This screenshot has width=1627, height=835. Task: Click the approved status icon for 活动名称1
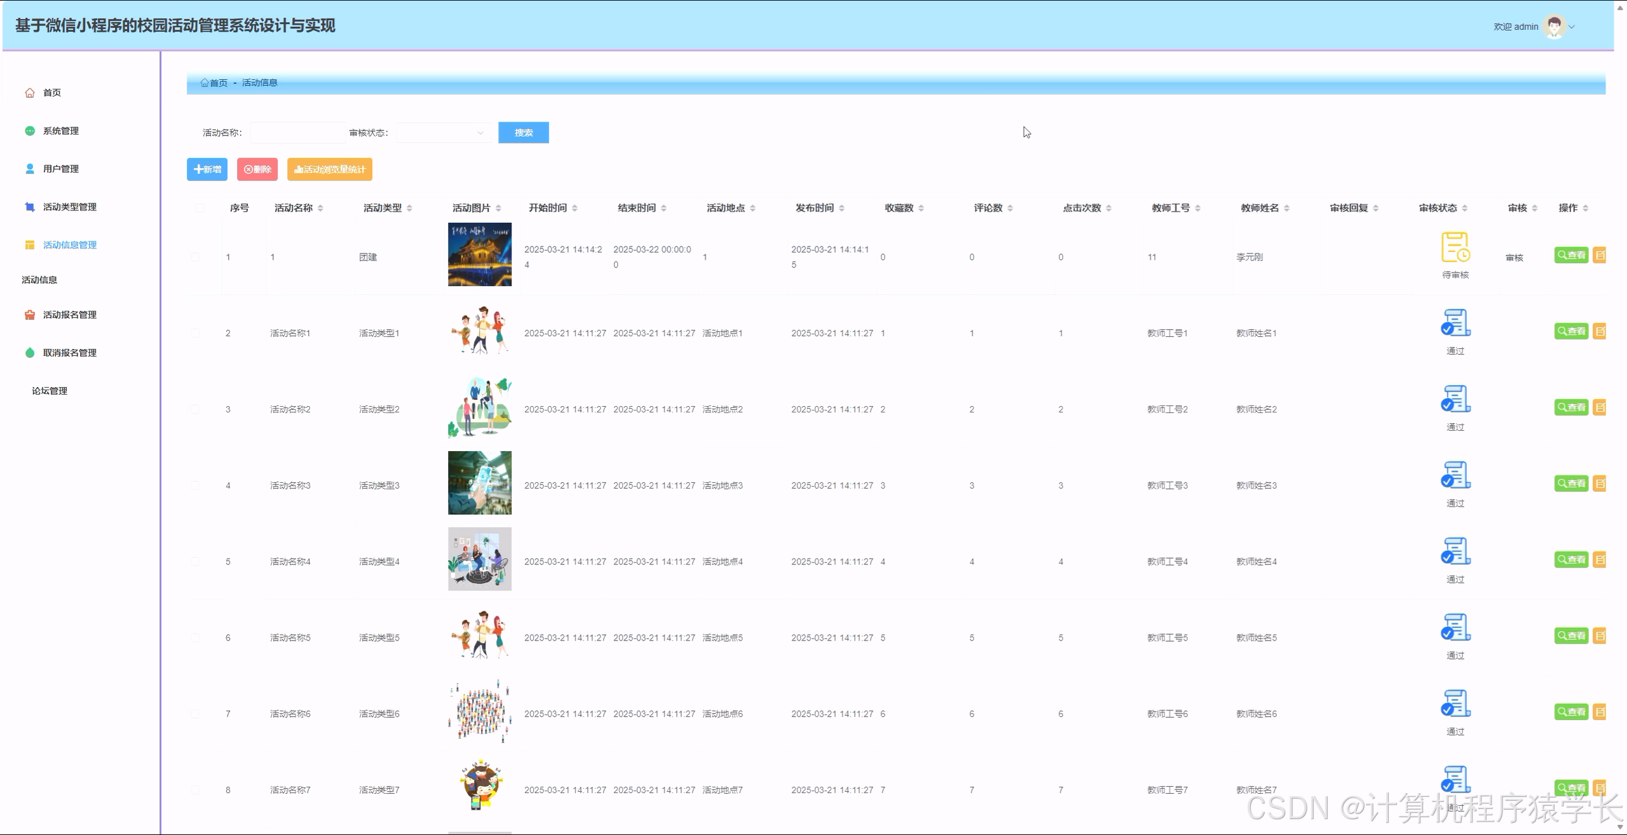tap(1455, 323)
